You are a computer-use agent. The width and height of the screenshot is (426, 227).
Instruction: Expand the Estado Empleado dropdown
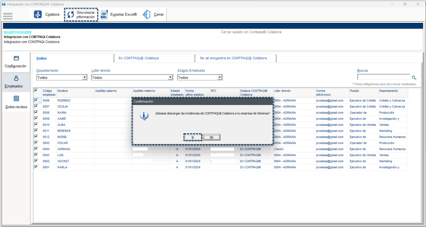tap(220, 78)
